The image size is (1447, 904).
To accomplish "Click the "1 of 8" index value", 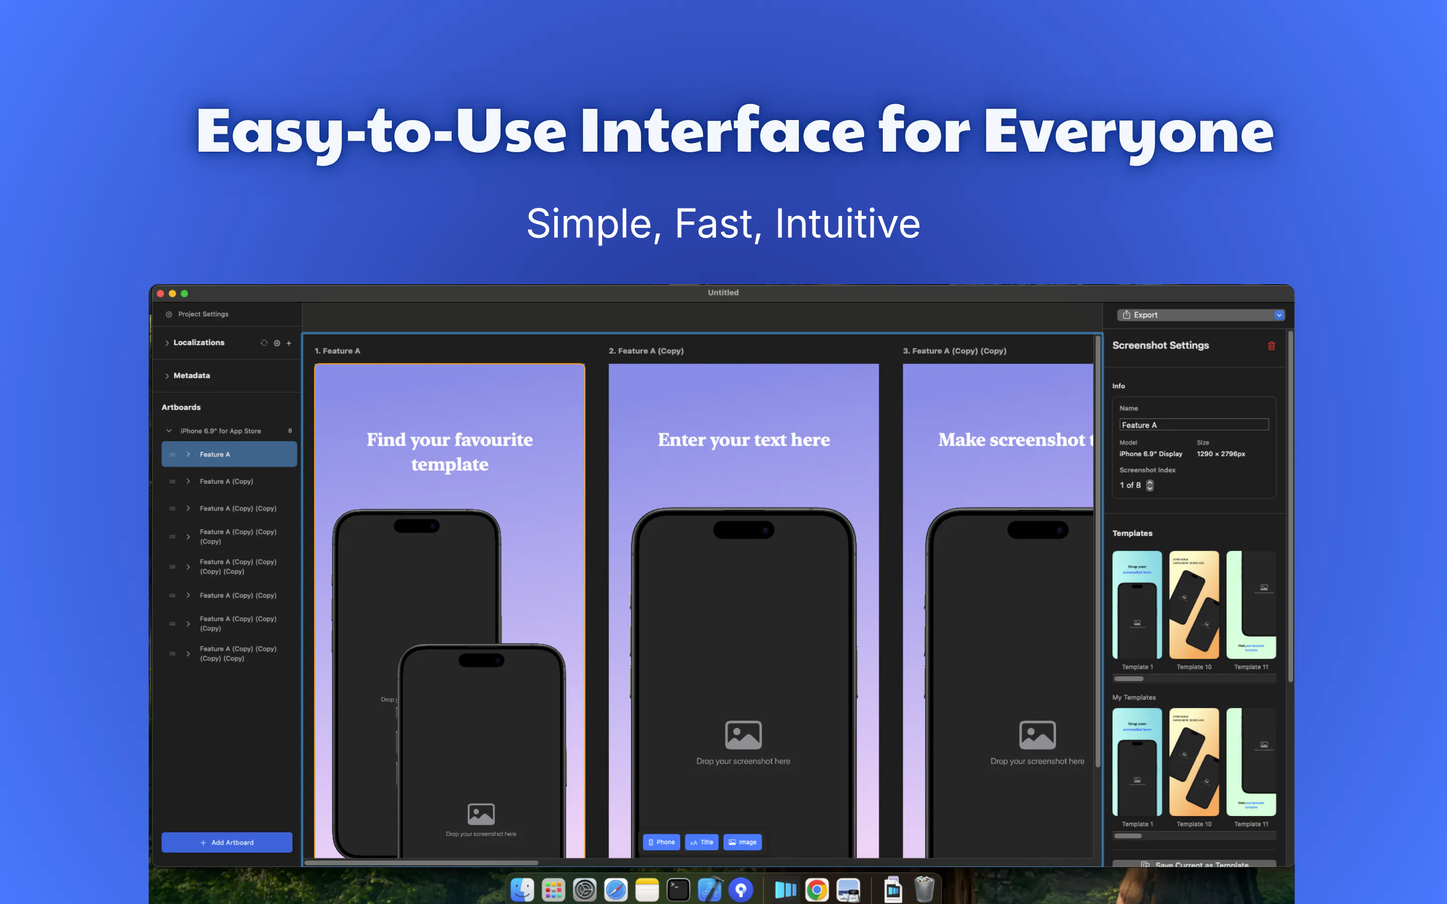I will coord(1130,486).
